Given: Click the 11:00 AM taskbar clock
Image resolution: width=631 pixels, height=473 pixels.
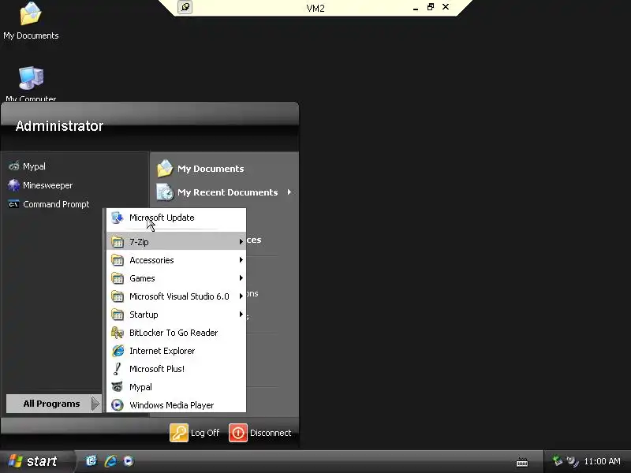Looking at the screenshot, I should pyautogui.click(x=602, y=461).
